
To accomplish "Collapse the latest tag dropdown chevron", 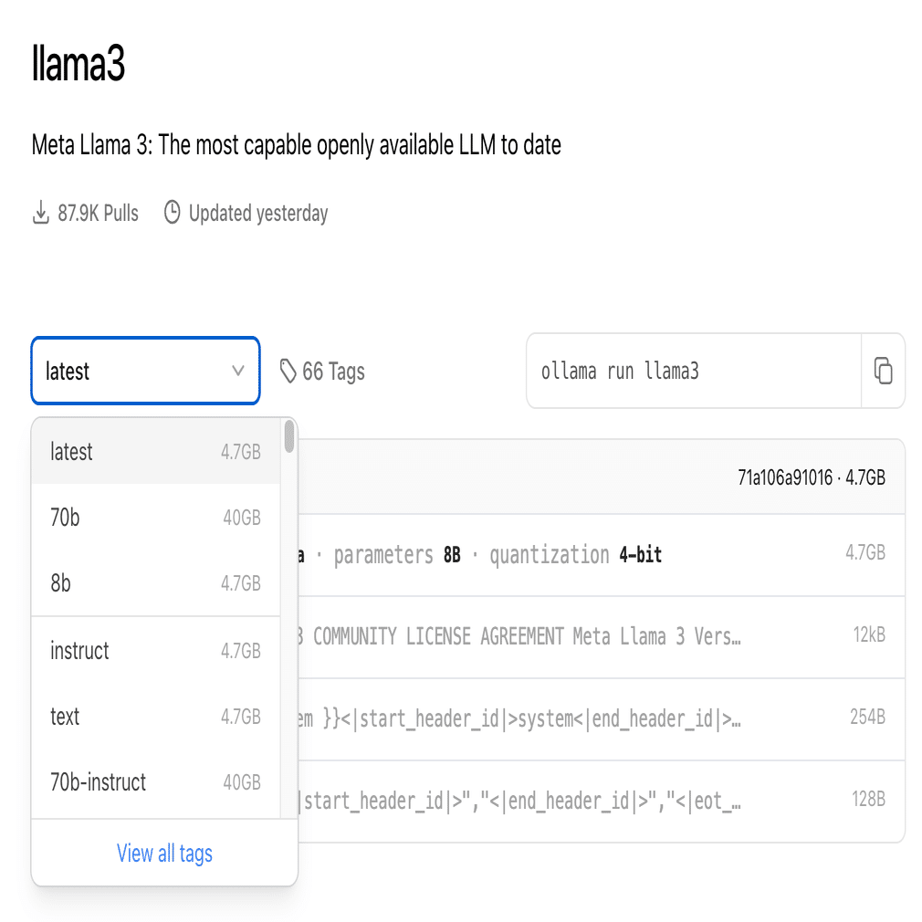I will [x=238, y=371].
